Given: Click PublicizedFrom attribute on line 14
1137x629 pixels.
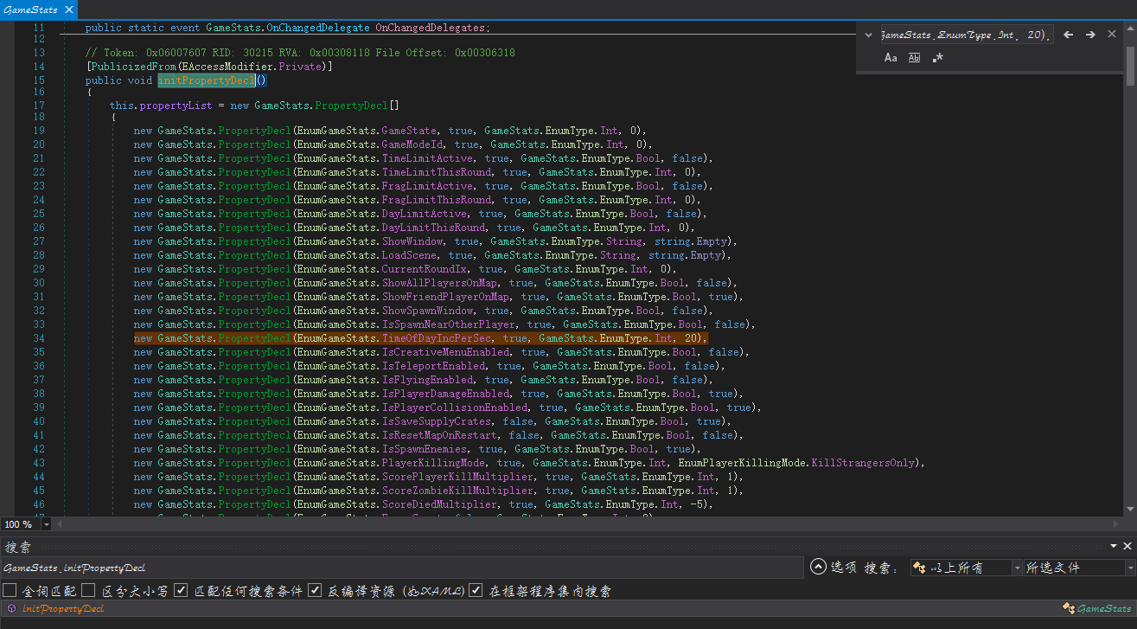Looking at the screenshot, I should pos(133,67).
